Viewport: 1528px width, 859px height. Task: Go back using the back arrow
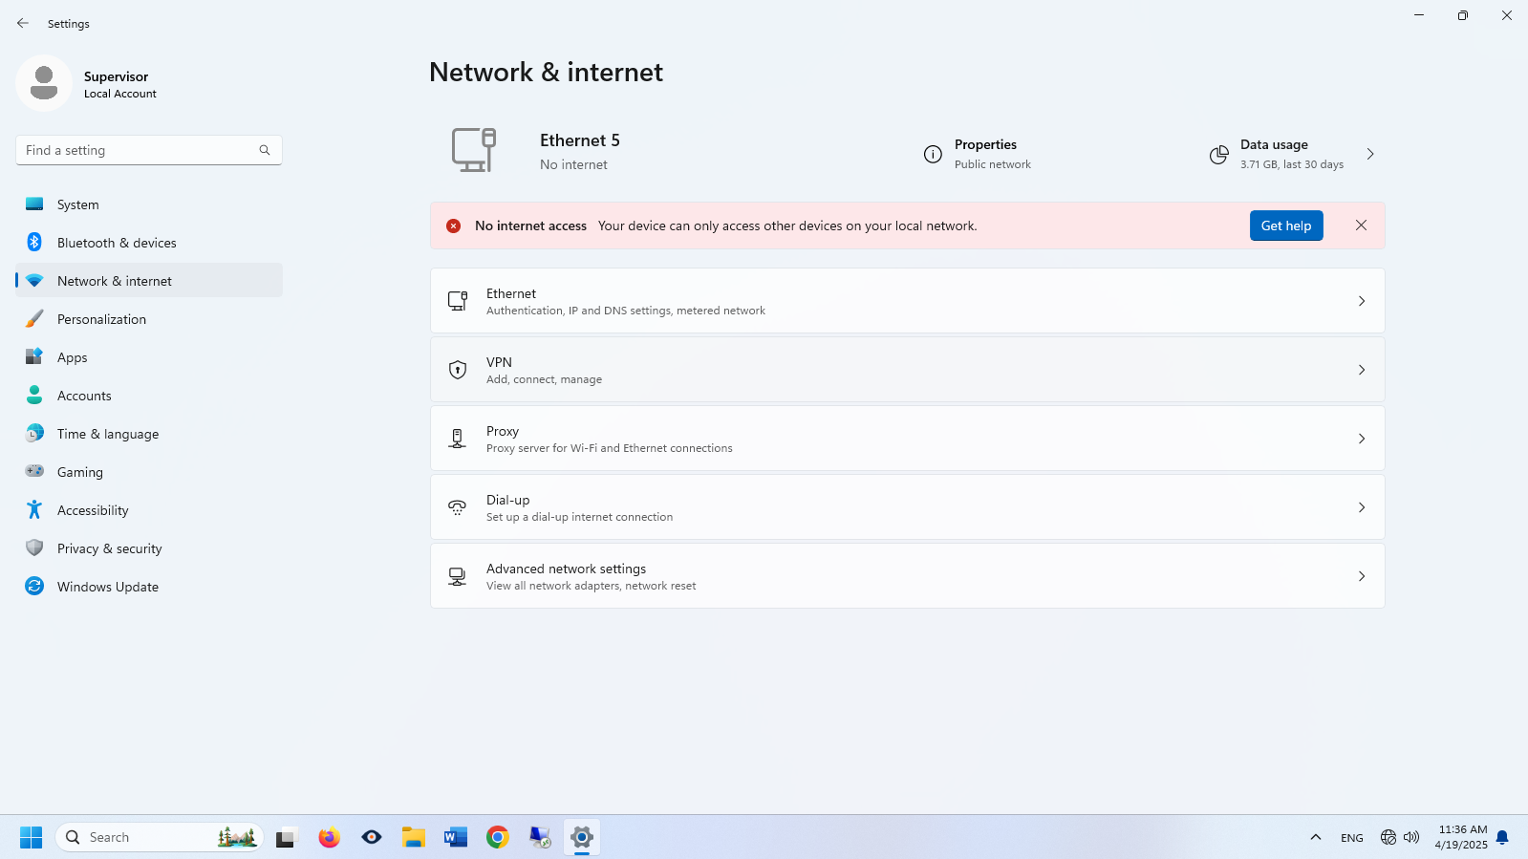point(23,23)
